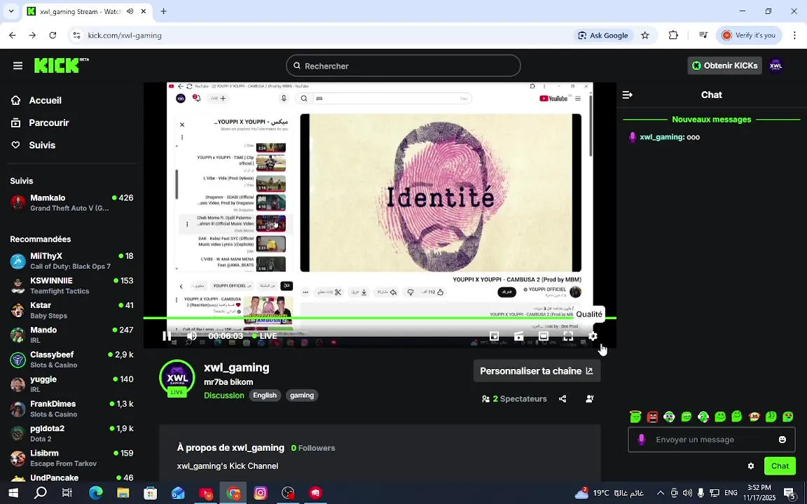Send message with Chat button
This screenshot has height=504, width=807.
click(780, 466)
